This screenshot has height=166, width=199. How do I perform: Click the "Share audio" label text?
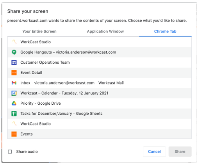27,152
